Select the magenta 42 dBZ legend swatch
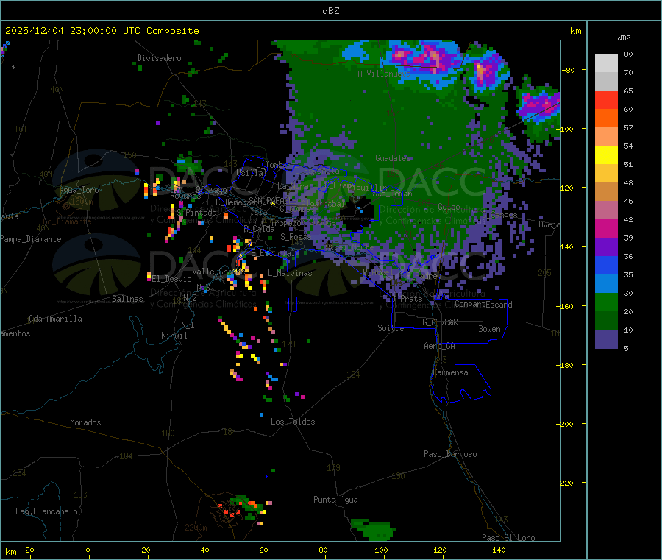 [606, 228]
